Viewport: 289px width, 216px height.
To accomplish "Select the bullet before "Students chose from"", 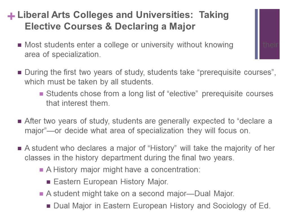I will pos(41,94).
